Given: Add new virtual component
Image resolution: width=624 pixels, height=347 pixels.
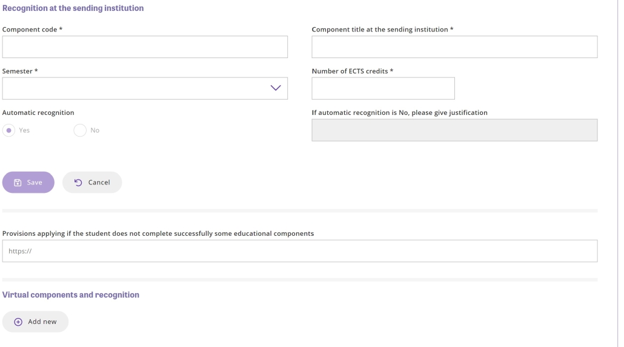Looking at the screenshot, I should (35, 322).
